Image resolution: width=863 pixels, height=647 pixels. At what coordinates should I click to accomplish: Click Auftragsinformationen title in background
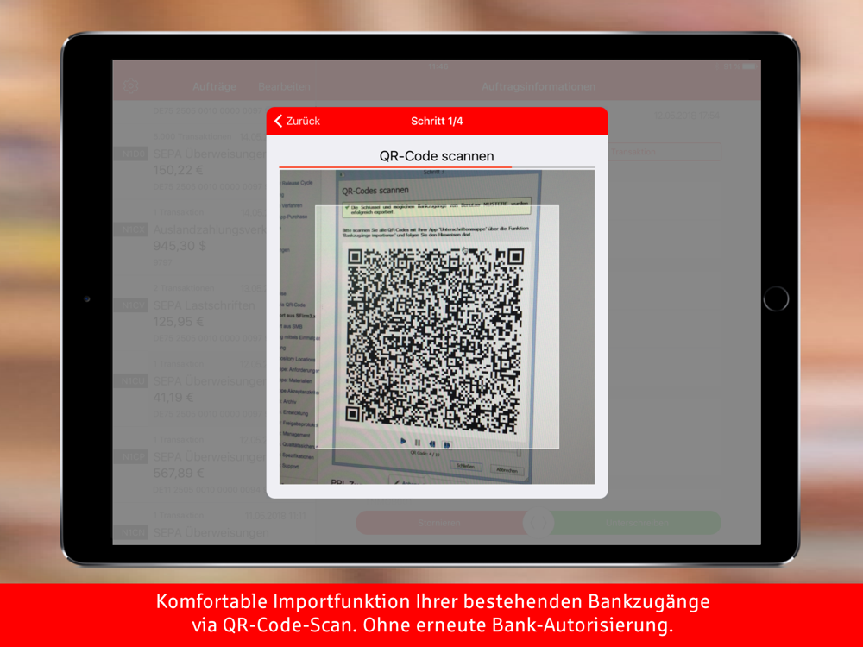539,86
